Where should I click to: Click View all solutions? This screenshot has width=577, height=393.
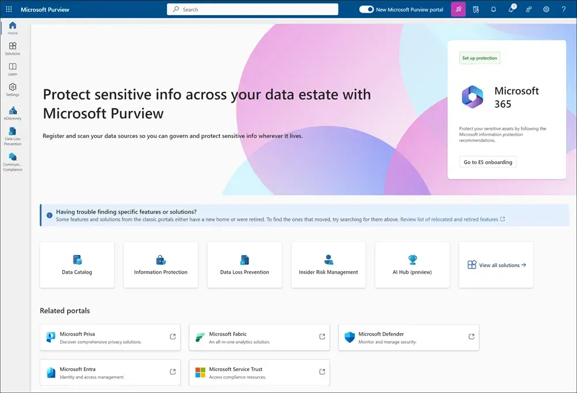point(495,264)
